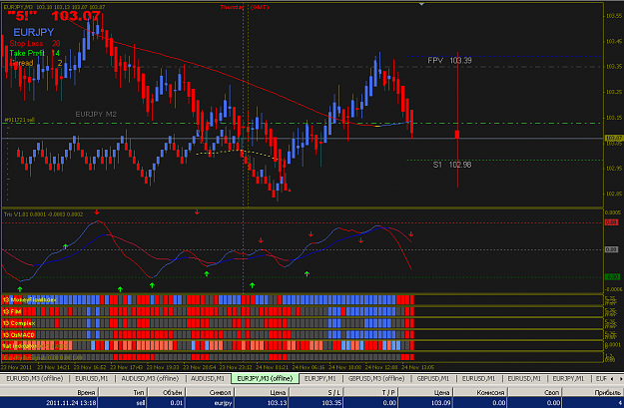Select the AUDUSD,M1 chart tab
This screenshot has width=624, height=408.
tap(208, 379)
